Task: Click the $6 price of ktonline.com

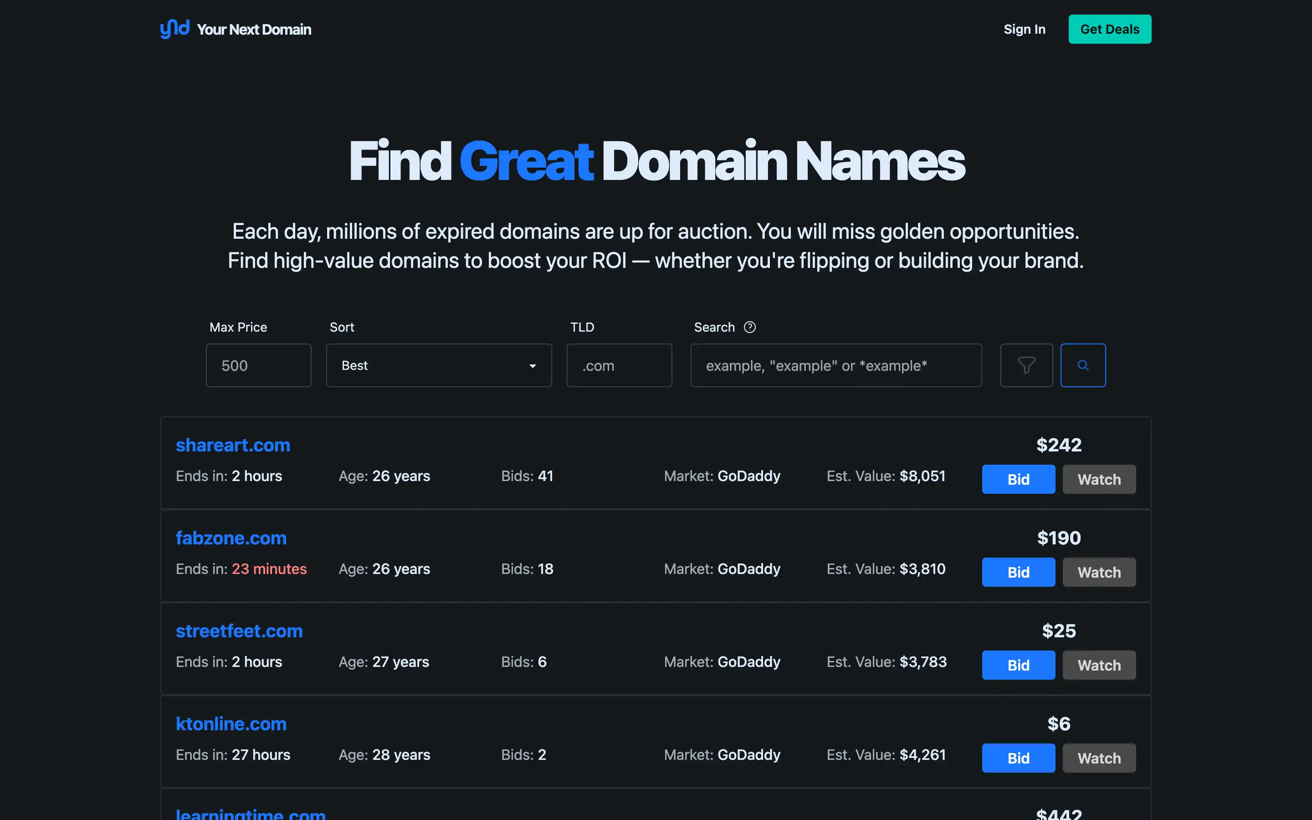Action: coord(1059,723)
